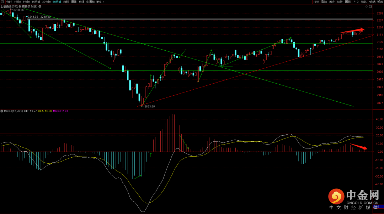Viewport: 384px width, 214px height.
Task: Click the 2863.65 low price marker
Action: click(x=149, y=106)
